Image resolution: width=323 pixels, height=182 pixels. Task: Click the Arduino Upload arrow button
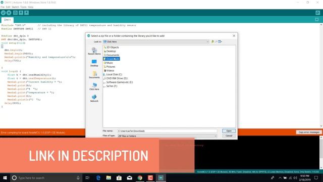pos(9,13)
